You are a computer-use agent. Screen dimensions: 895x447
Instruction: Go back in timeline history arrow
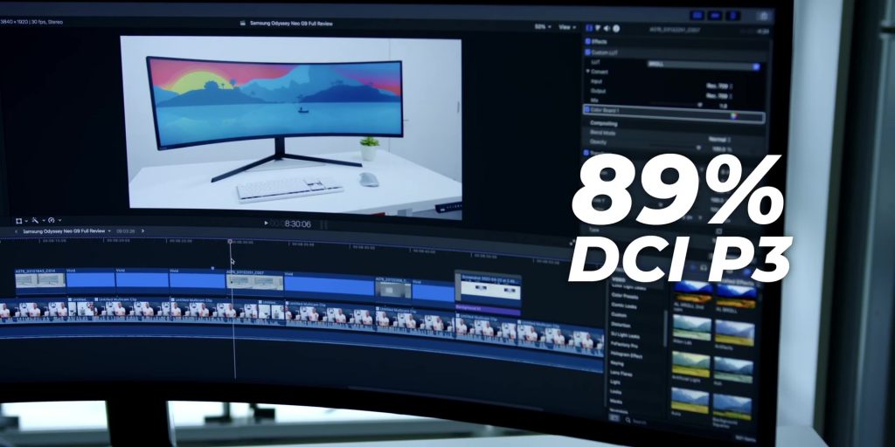pos(16,231)
